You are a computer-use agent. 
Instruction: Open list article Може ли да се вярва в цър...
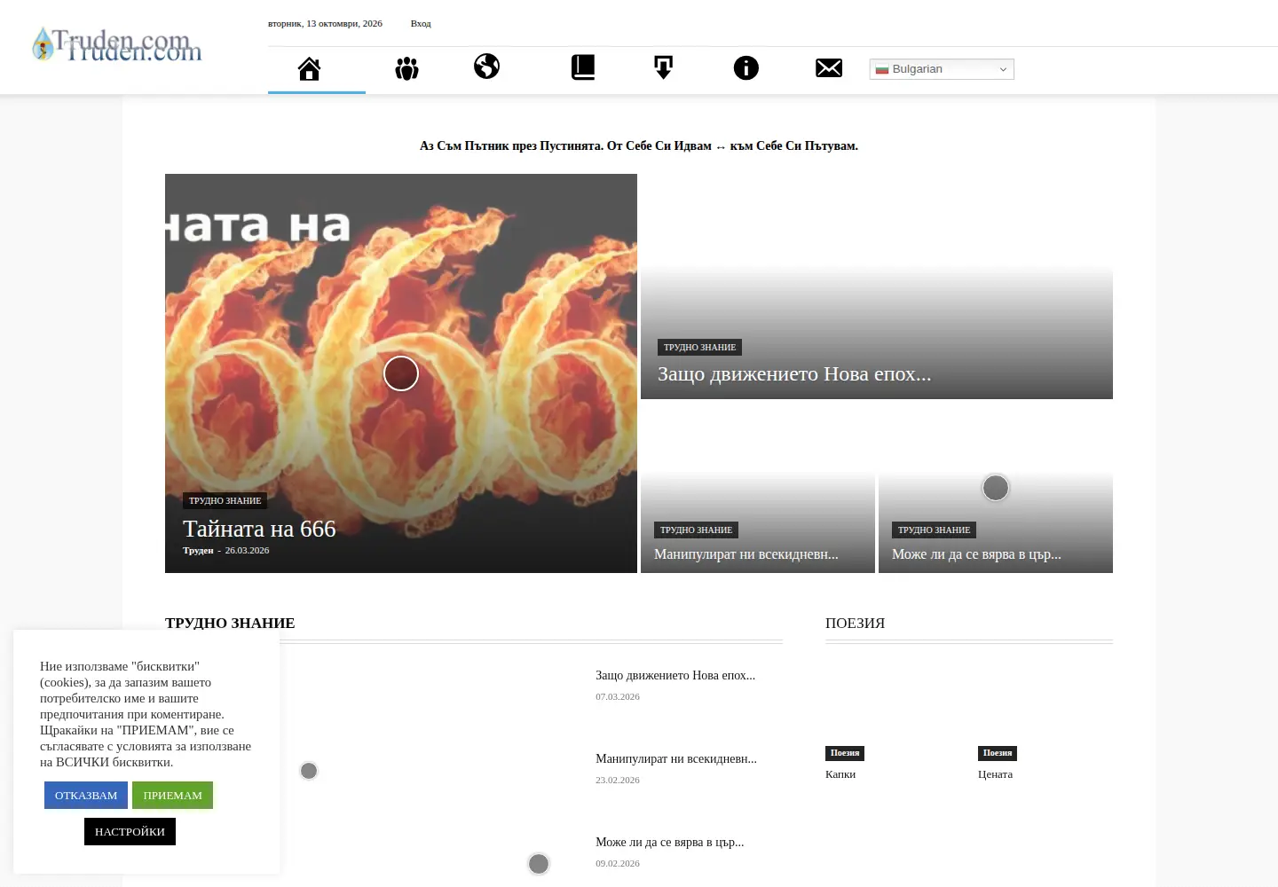tap(670, 842)
